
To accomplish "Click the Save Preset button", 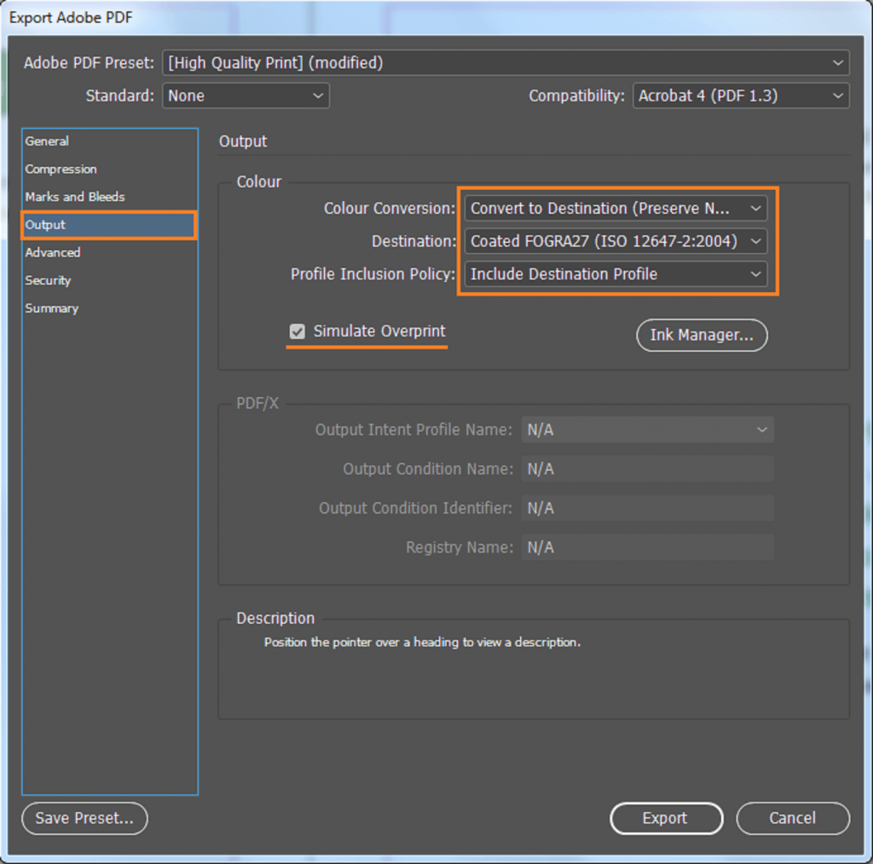I will pos(84,818).
